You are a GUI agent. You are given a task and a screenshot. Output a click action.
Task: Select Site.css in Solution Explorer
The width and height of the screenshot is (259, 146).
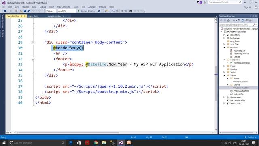point(236,57)
